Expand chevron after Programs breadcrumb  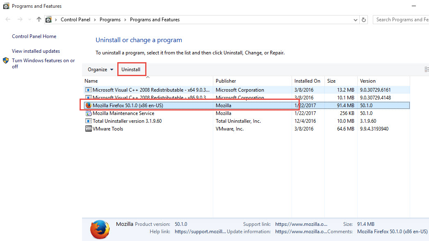click(x=126, y=20)
